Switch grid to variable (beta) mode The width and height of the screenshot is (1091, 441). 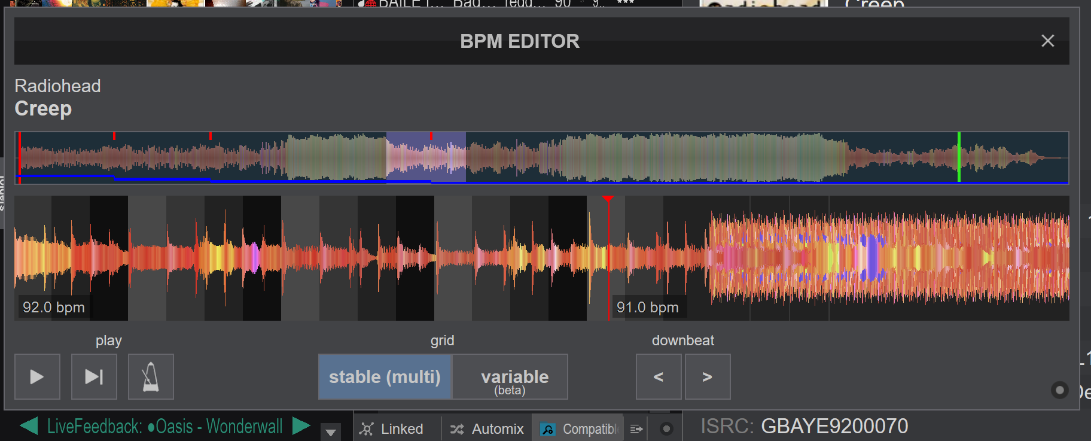[510, 376]
